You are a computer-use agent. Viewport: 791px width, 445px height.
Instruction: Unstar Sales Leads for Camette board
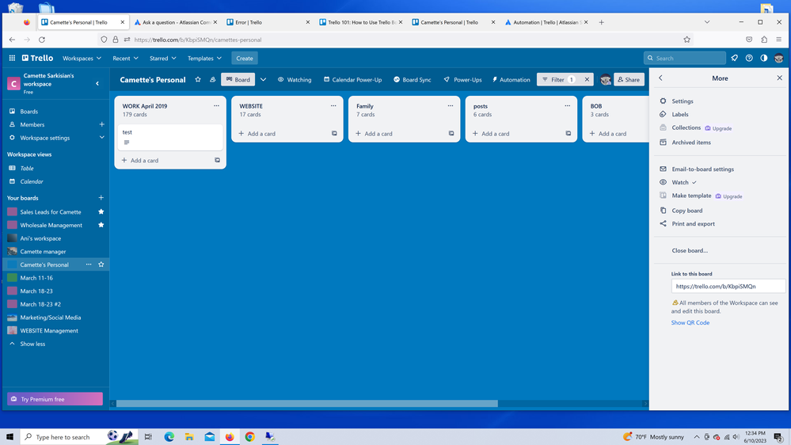coord(101,212)
